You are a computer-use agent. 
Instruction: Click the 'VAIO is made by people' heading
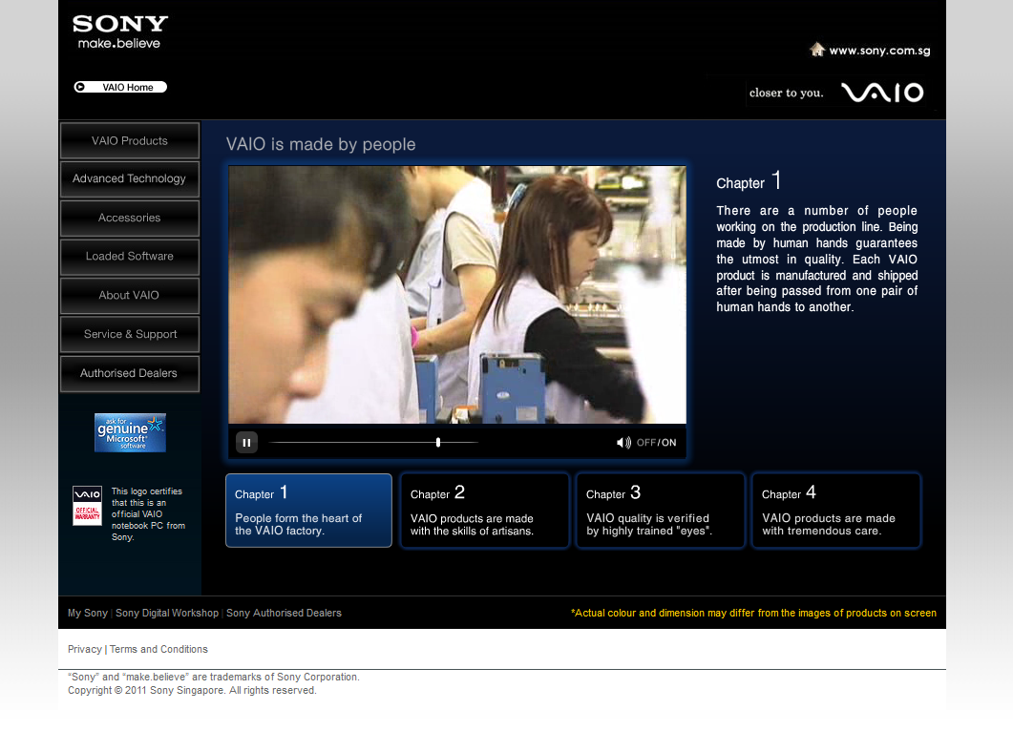pos(321,144)
